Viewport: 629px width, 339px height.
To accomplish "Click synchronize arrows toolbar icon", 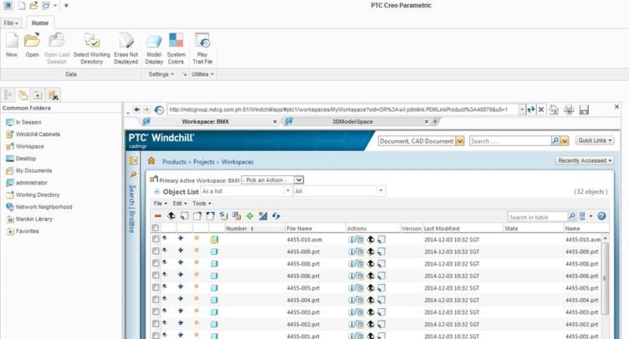I will point(276,216).
